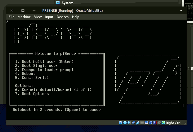This screenshot has width=193, height=132.
Task: Click the hard disk activity status icon
Action: tap(121, 123)
